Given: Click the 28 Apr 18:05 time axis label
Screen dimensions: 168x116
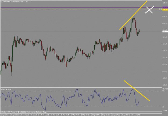Looking at the screenshot, I should coord(15,115).
